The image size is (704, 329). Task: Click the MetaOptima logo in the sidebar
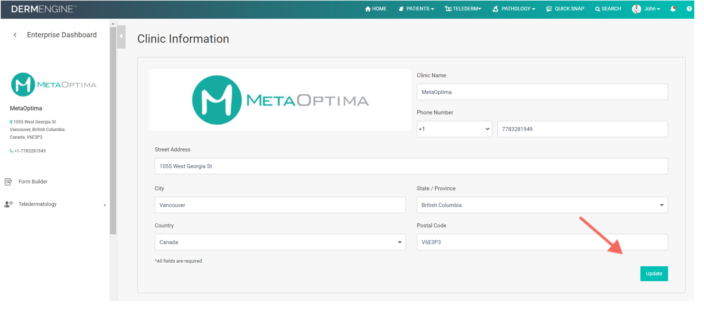[x=54, y=85]
